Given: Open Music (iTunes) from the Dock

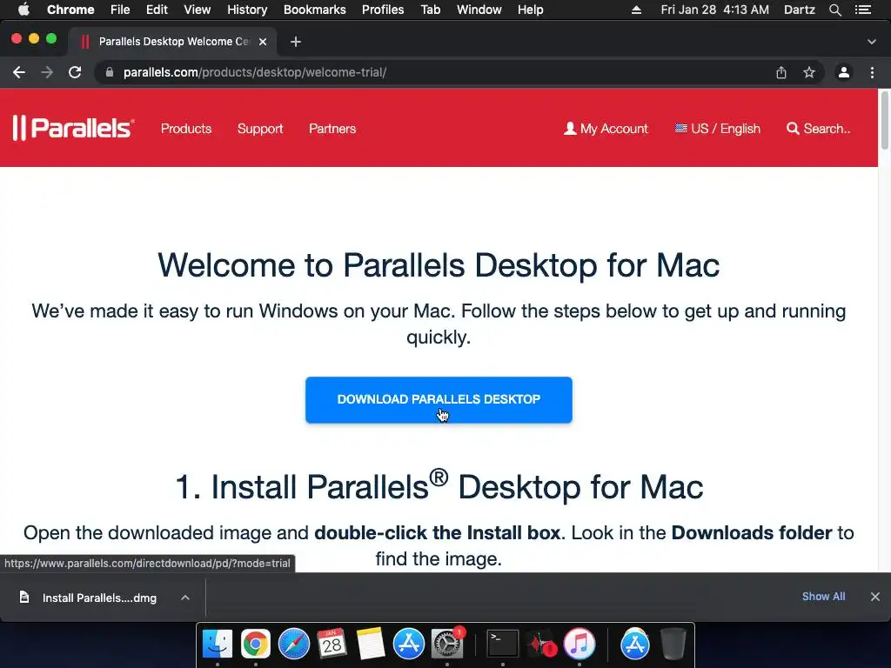Looking at the screenshot, I should click(x=579, y=644).
